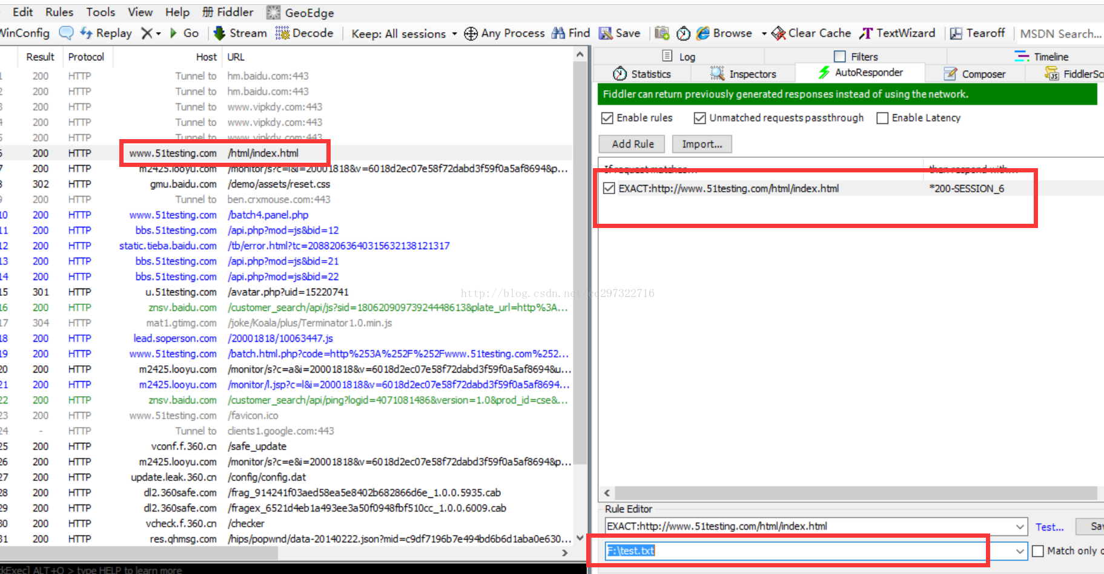Screen dimensions: 1104x574
Task: Click the session list scroll down arrow
Action: point(580,538)
